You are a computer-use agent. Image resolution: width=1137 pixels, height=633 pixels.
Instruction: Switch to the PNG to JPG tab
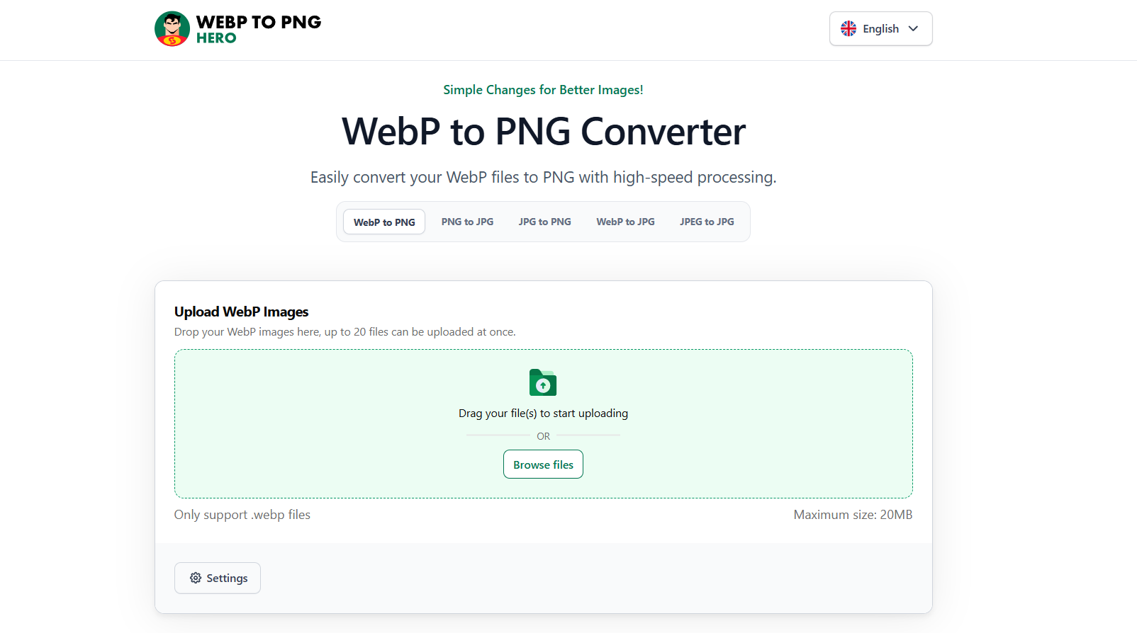467,222
